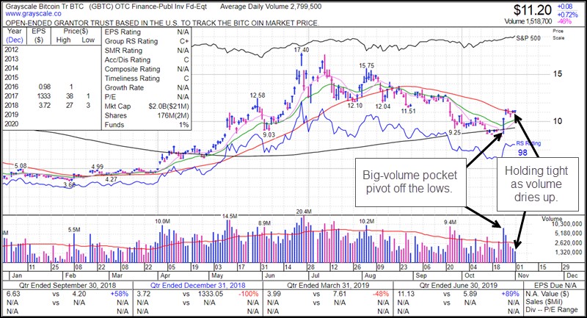Click the Funds 1% value

coord(183,125)
